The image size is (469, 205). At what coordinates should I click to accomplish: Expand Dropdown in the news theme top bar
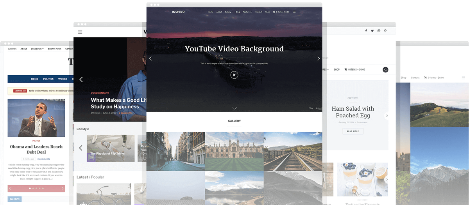pyautogui.click(x=37, y=49)
